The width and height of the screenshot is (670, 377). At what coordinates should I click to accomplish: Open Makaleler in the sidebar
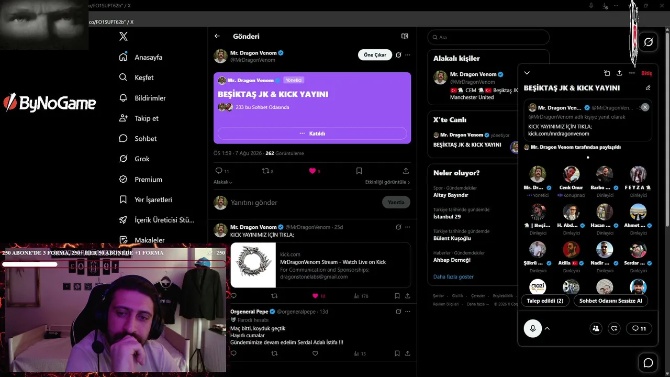click(x=142, y=240)
